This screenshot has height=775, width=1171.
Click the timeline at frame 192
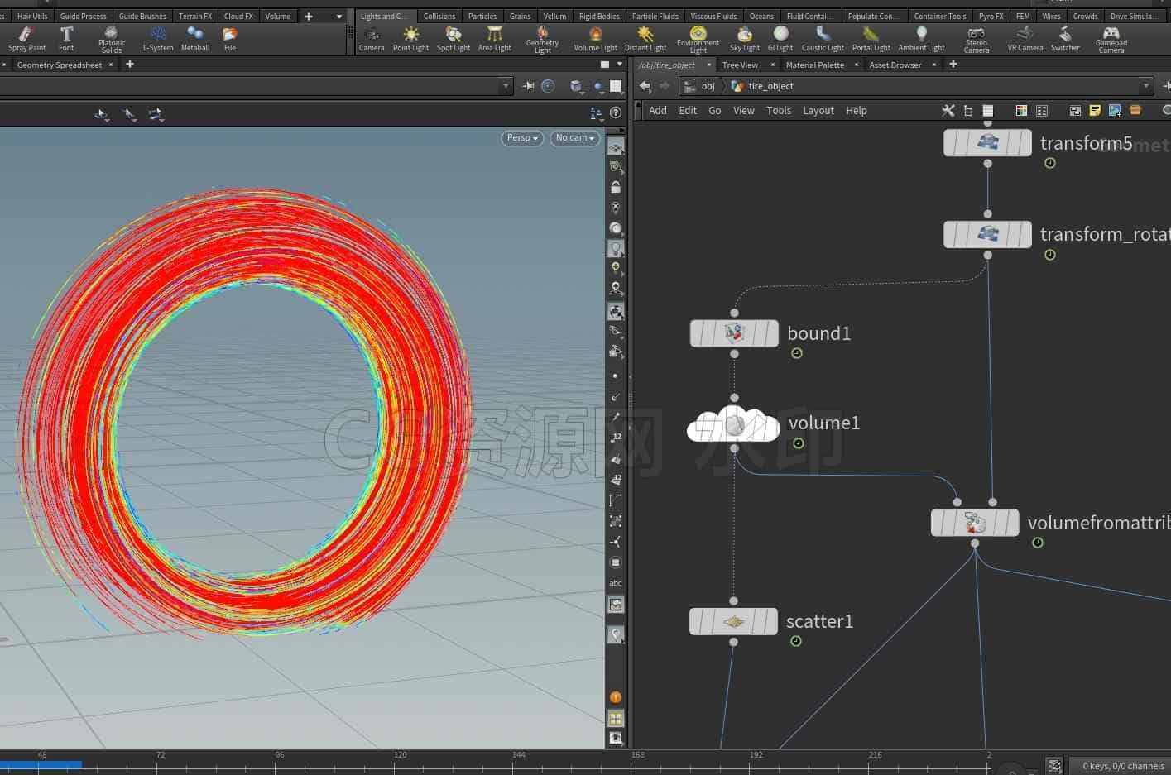(x=756, y=755)
